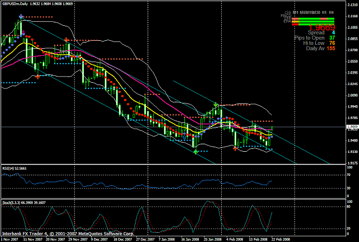Click the Pips to Open label

click(x=310, y=38)
